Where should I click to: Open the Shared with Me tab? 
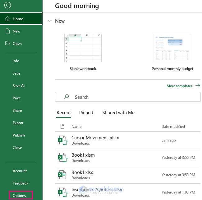click(x=118, y=113)
